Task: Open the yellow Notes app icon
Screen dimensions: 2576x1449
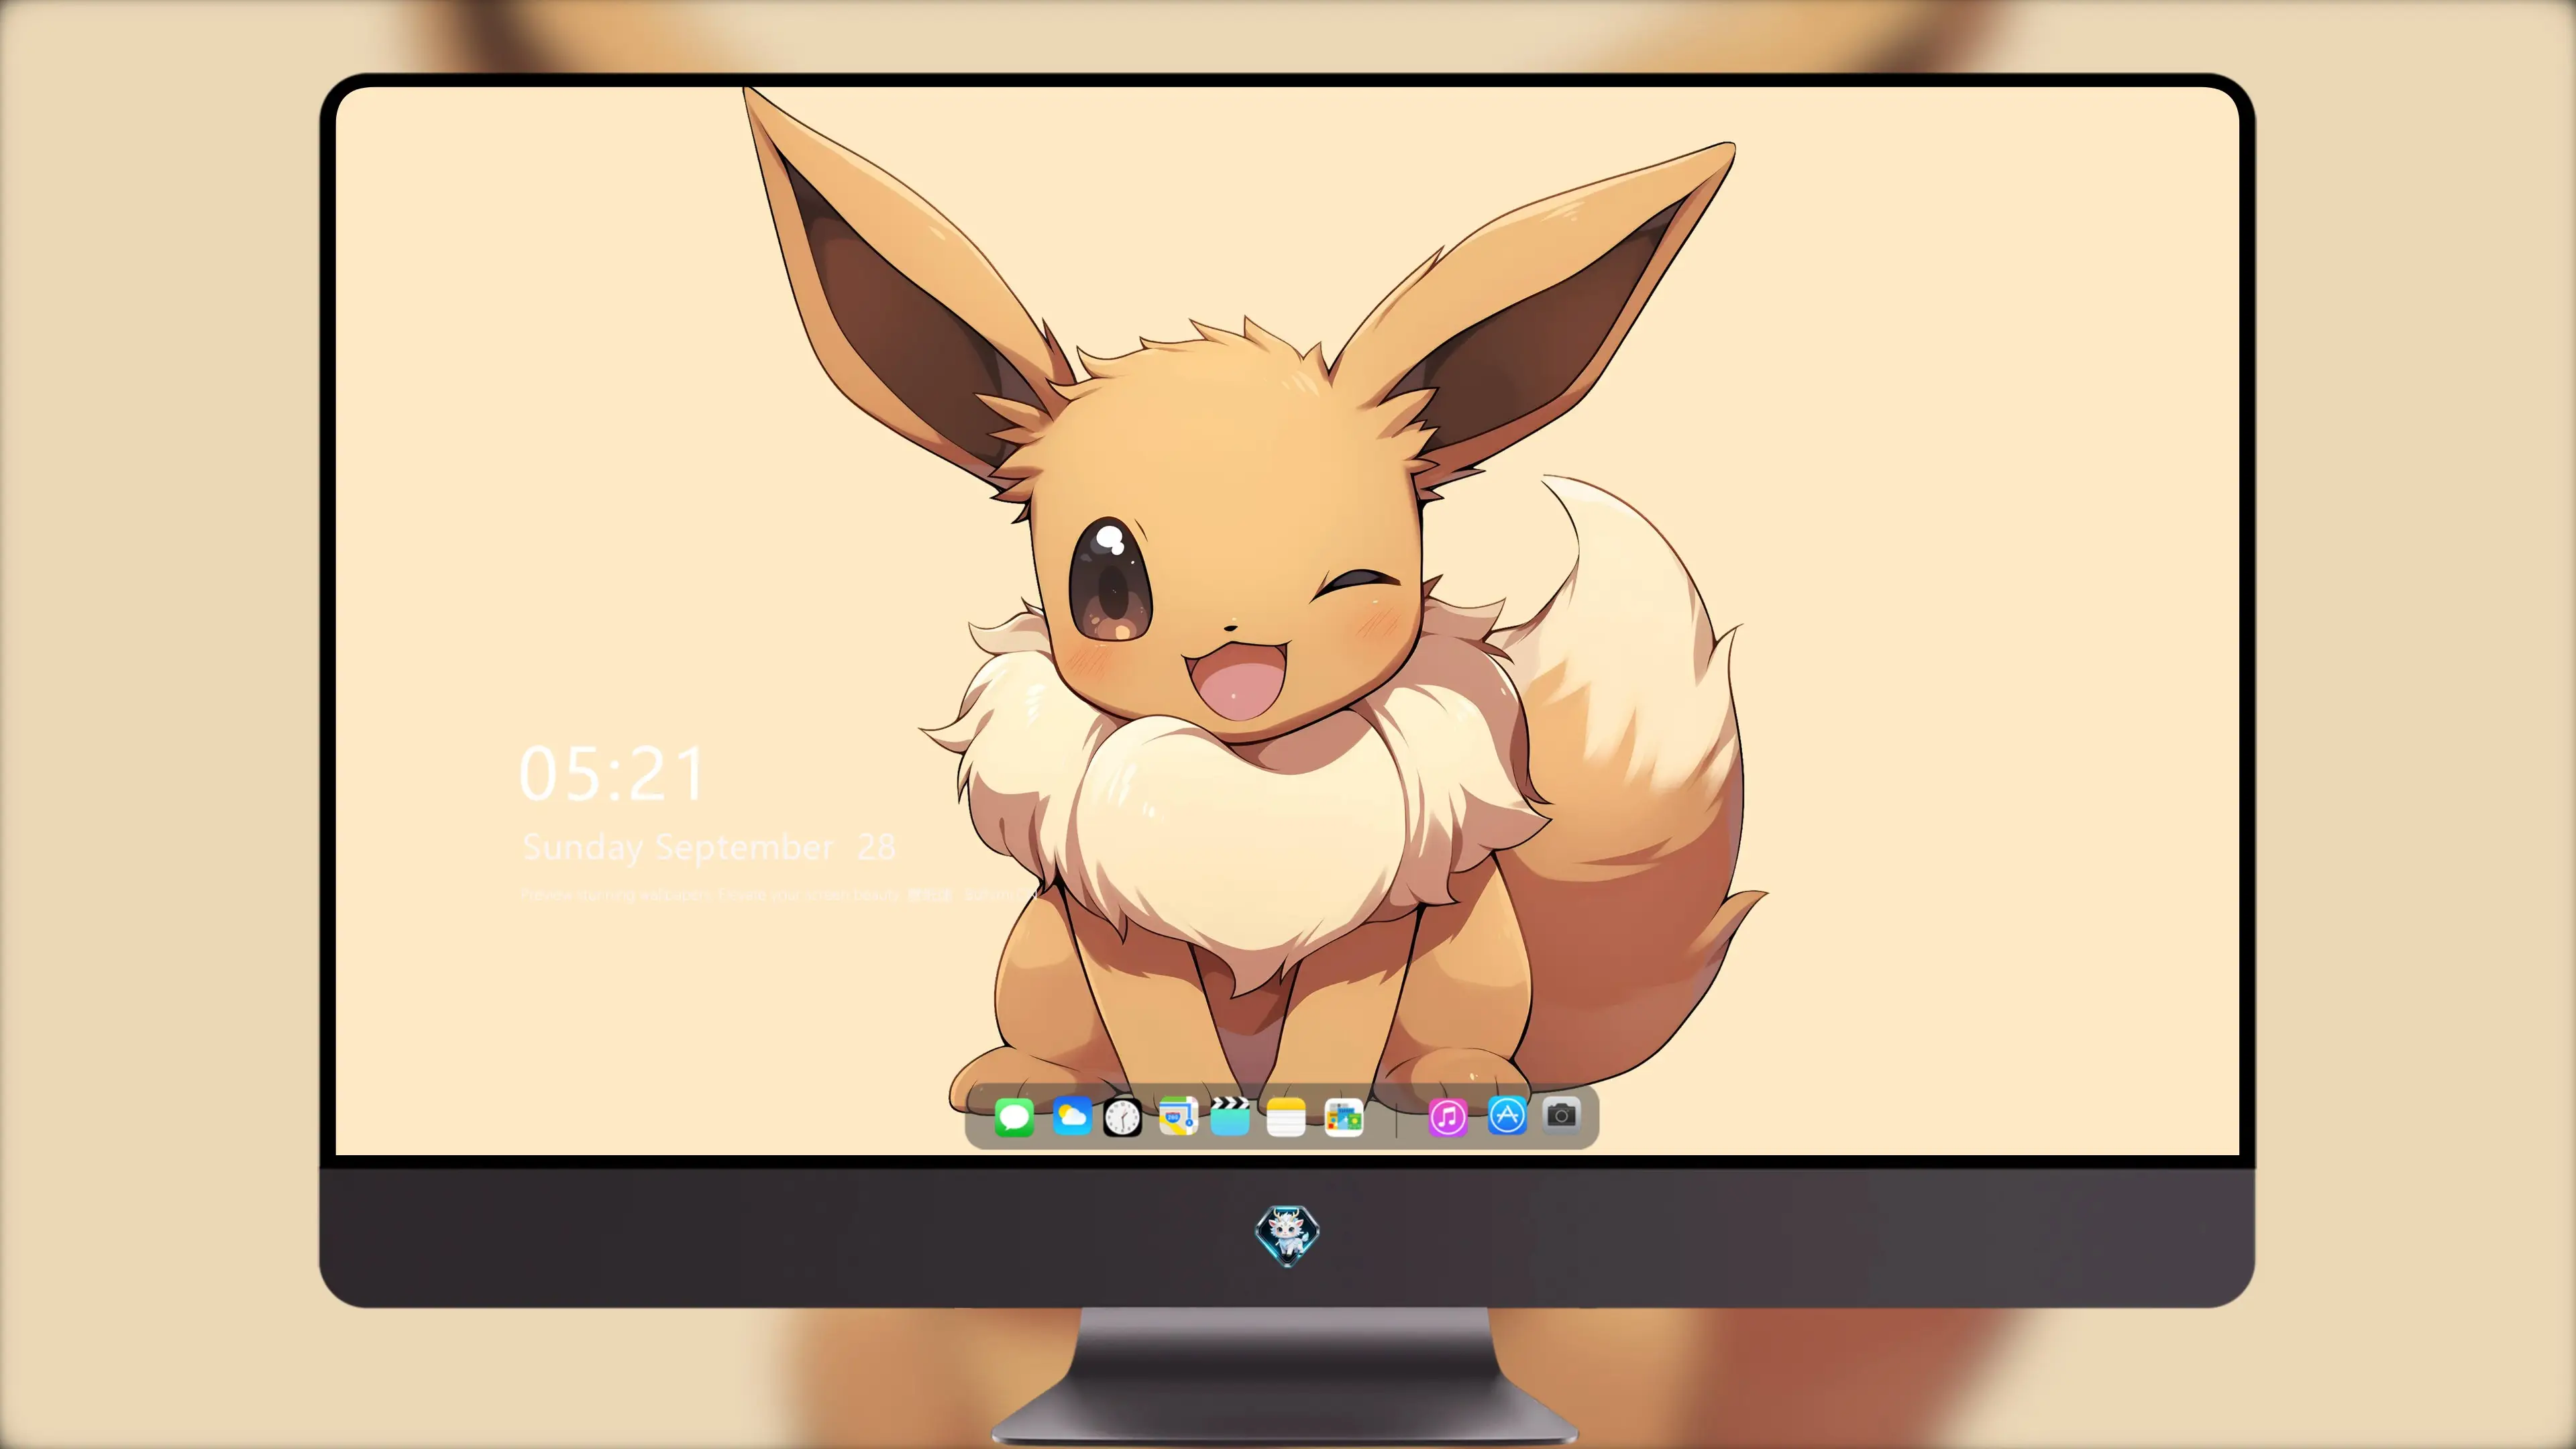Action: 1286,1117
